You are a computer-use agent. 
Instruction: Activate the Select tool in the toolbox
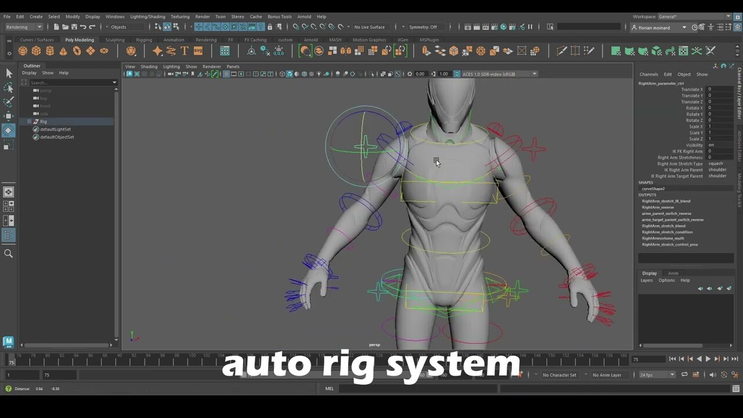pyautogui.click(x=9, y=73)
